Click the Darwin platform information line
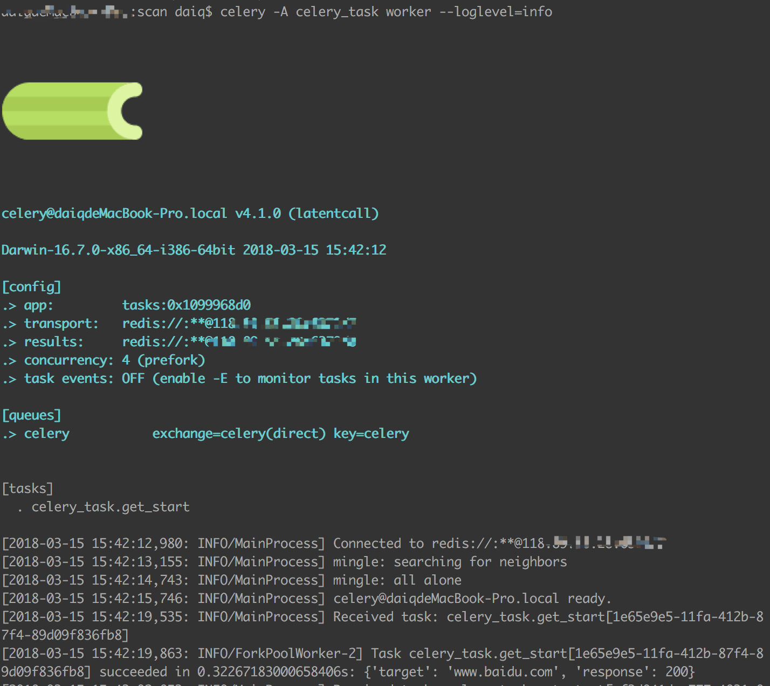The height and width of the screenshot is (686, 770). coord(194,250)
